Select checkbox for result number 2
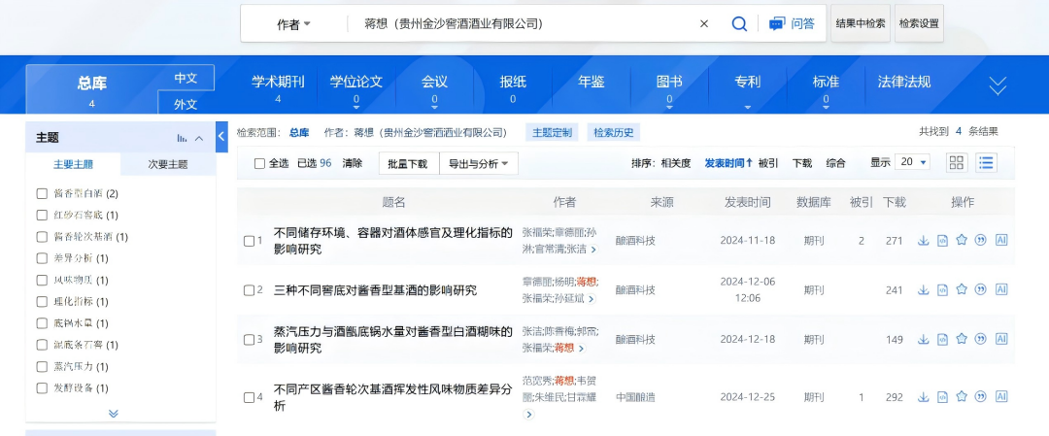Viewport: 1049px width, 436px height. coord(249,290)
